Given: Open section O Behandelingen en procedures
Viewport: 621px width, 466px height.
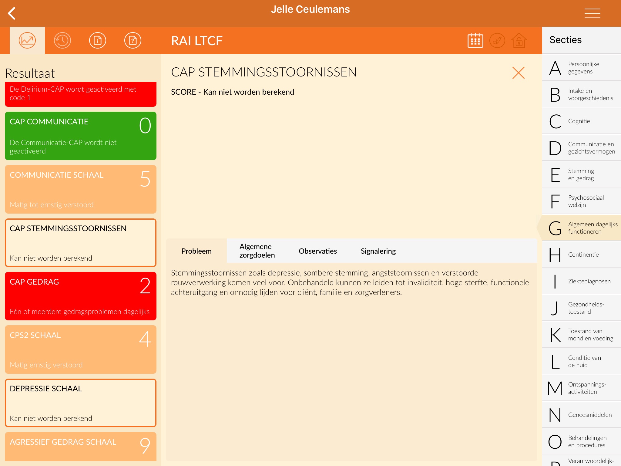Looking at the screenshot, I should tap(582, 441).
